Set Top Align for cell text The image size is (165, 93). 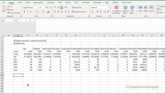(55, 7)
